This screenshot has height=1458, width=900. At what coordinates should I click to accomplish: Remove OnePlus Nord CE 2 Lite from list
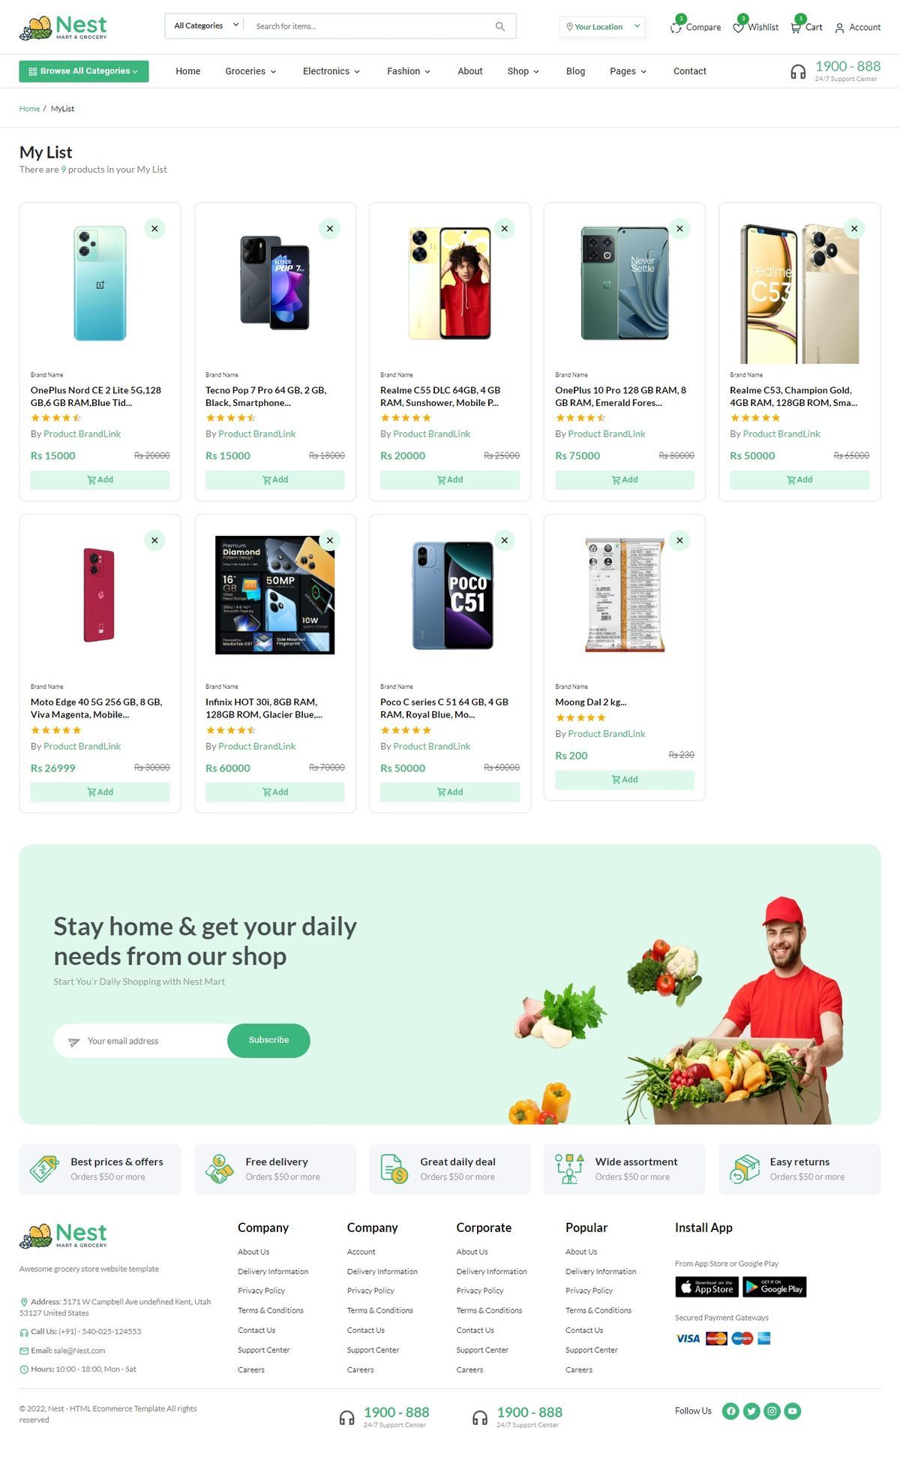click(154, 229)
